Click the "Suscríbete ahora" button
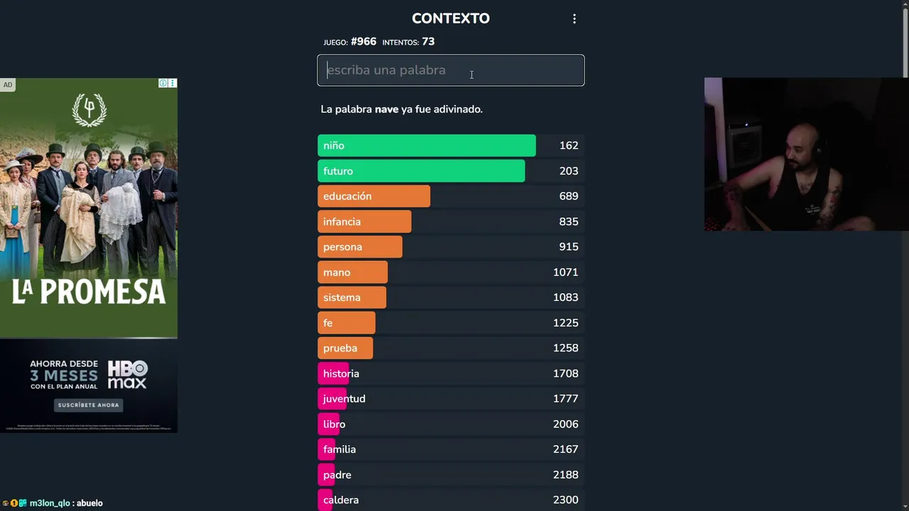The image size is (909, 511). pyautogui.click(x=89, y=405)
